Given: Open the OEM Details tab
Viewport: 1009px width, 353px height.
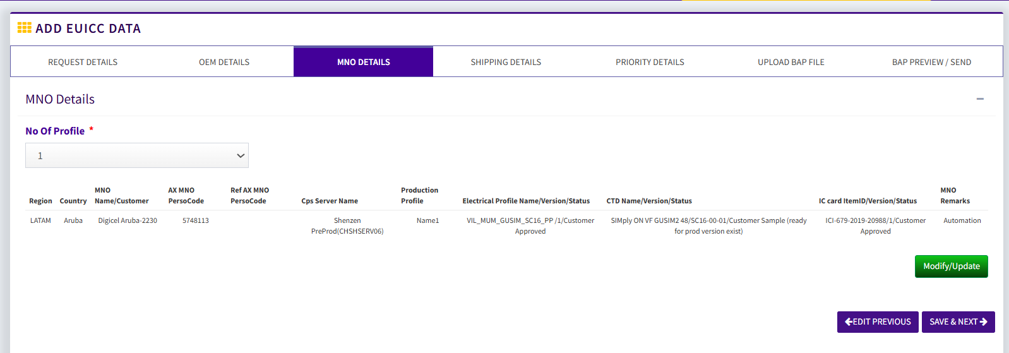Looking at the screenshot, I should point(224,62).
